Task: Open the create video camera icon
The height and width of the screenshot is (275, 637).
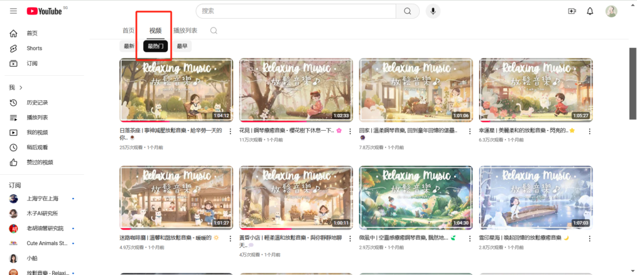Action: pos(572,11)
